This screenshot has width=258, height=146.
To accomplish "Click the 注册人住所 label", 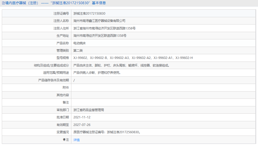I will 61,28.
